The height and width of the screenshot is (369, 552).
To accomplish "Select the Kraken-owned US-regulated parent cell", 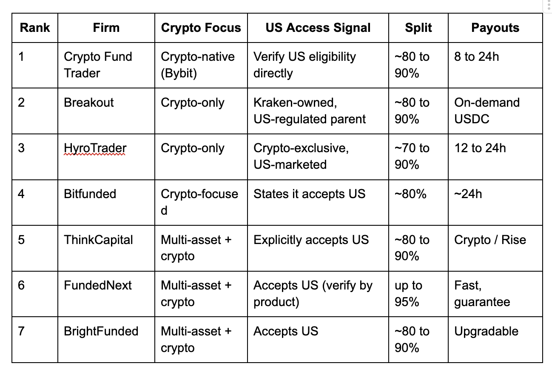I will click(318, 111).
